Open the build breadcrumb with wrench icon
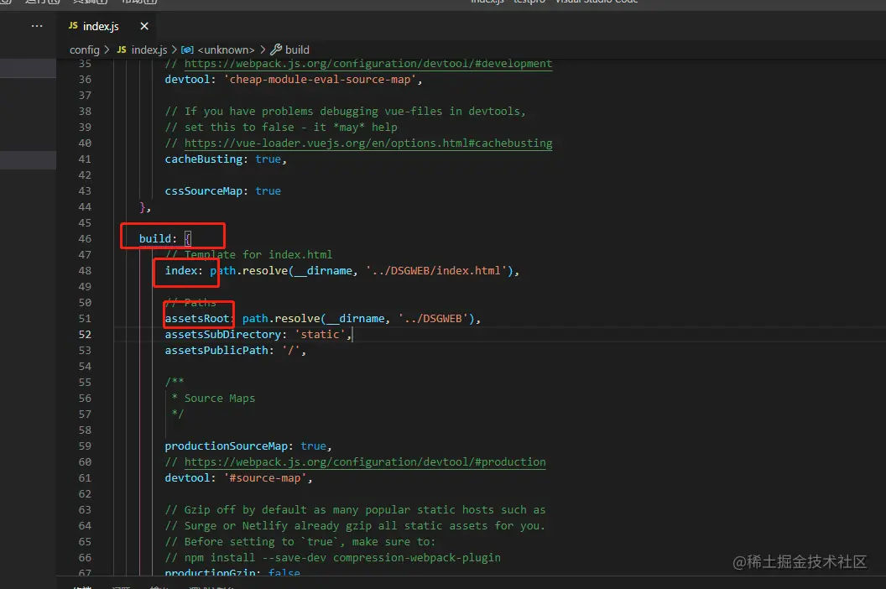The height and width of the screenshot is (589, 886). click(x=289, y=50)
